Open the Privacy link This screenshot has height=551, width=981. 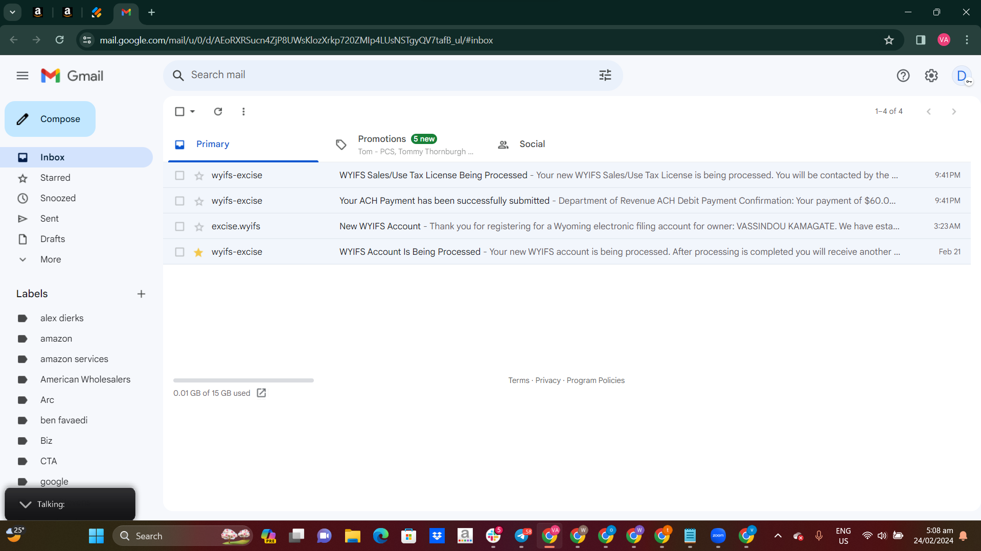click(x=547, y=380)
